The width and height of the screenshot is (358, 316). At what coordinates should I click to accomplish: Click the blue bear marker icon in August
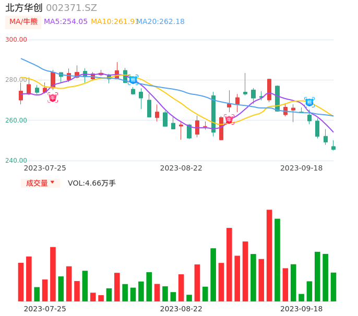133,80
